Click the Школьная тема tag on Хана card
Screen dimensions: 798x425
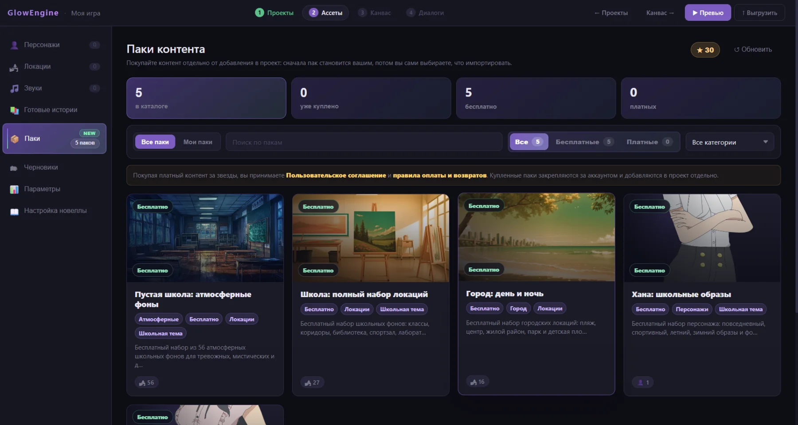pos(741,309)
